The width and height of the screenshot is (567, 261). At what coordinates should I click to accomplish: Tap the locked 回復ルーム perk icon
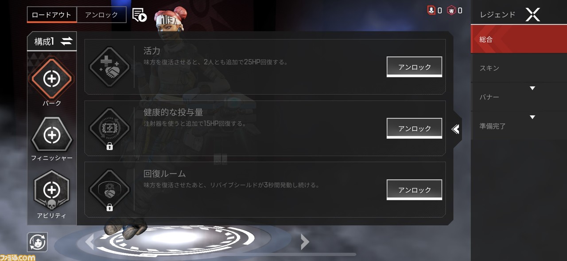tap(109, 190)
